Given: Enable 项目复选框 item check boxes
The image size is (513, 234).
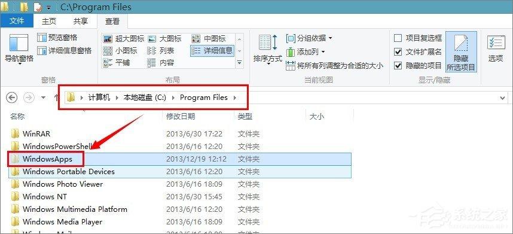Looking at the screenshot, I should click(398, 38).
